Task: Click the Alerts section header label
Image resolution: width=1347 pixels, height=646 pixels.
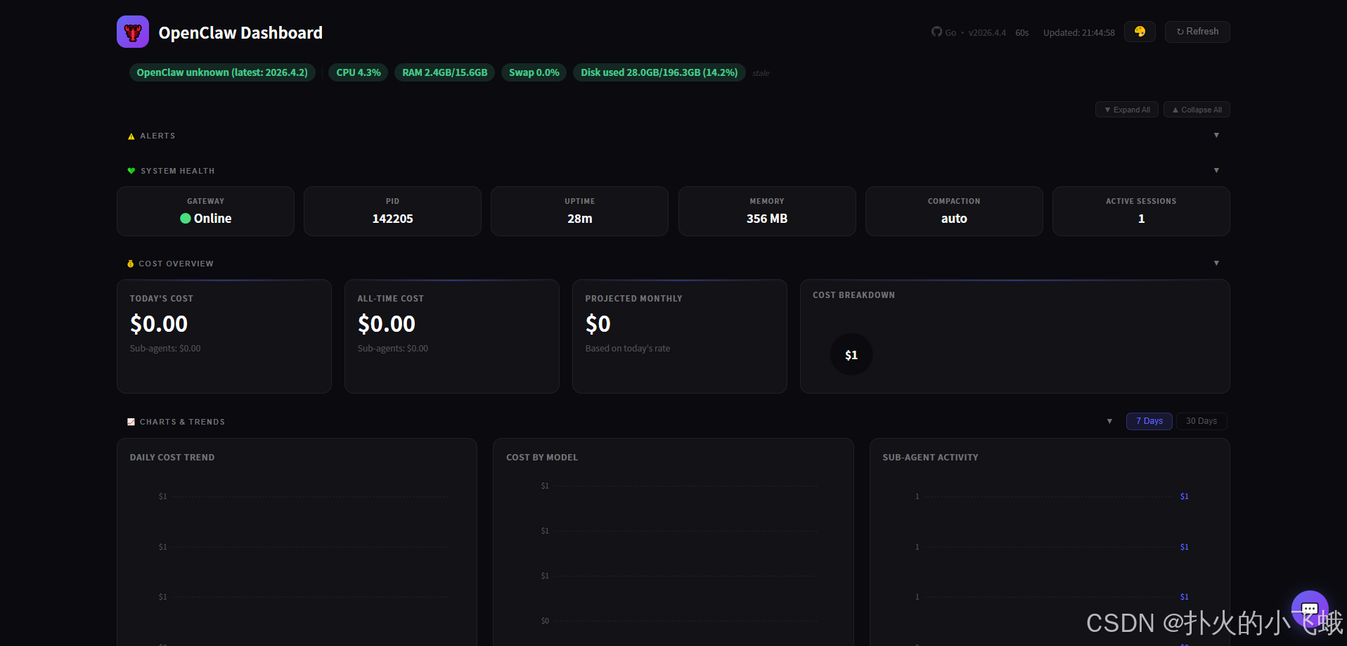Action: pos(157,136)
